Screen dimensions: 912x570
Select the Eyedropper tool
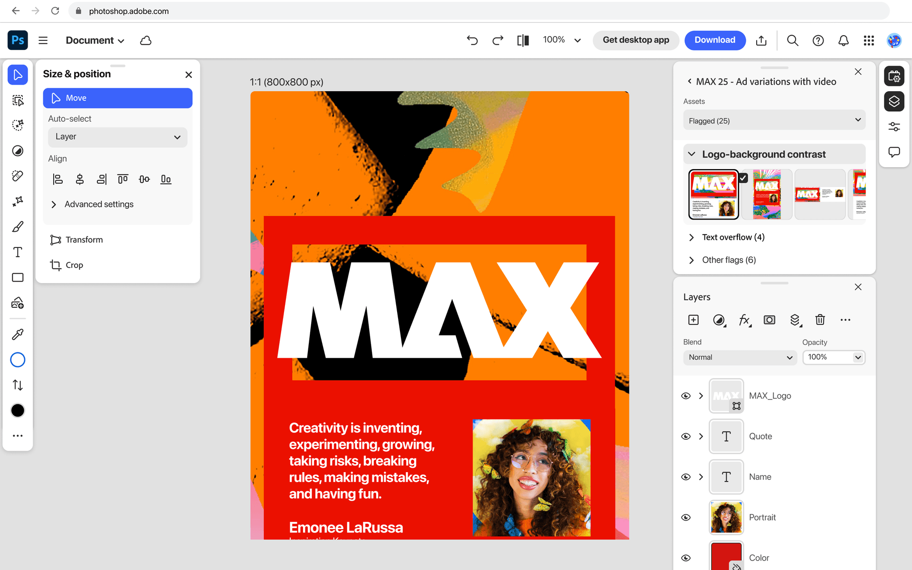(x=18, y=334)
